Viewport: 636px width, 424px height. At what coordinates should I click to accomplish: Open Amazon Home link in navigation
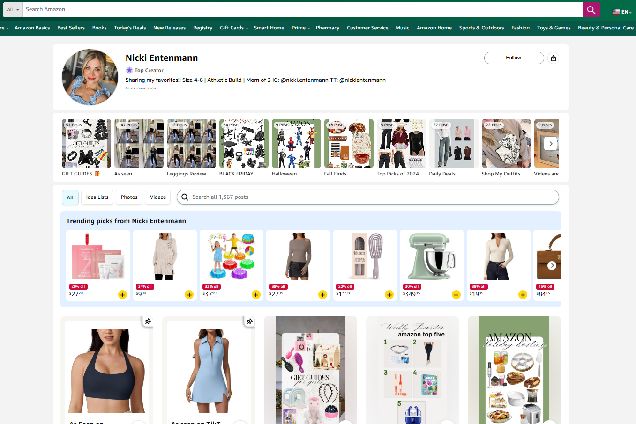point(434,28)
